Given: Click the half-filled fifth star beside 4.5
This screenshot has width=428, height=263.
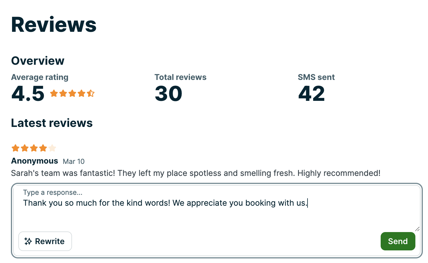Looking at the screenshot, I should click(91, 93).
